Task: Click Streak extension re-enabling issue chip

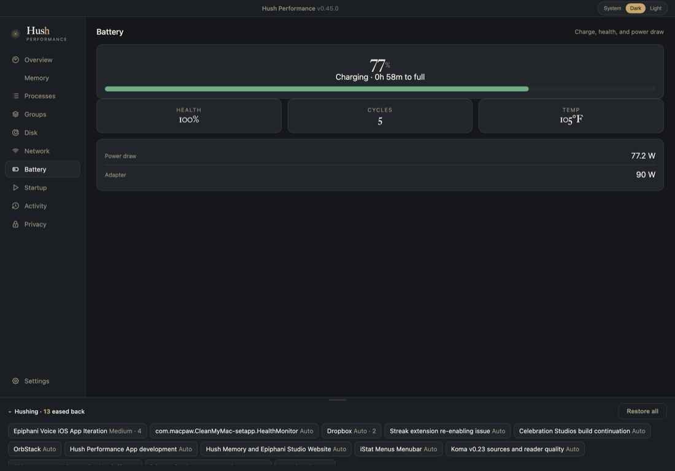Action: 447,431
